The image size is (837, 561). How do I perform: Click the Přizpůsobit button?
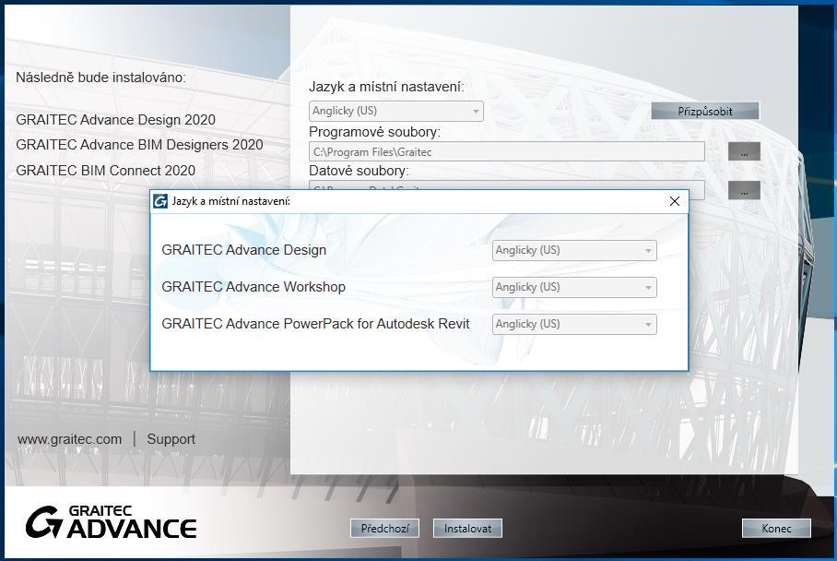coord(705,111)
